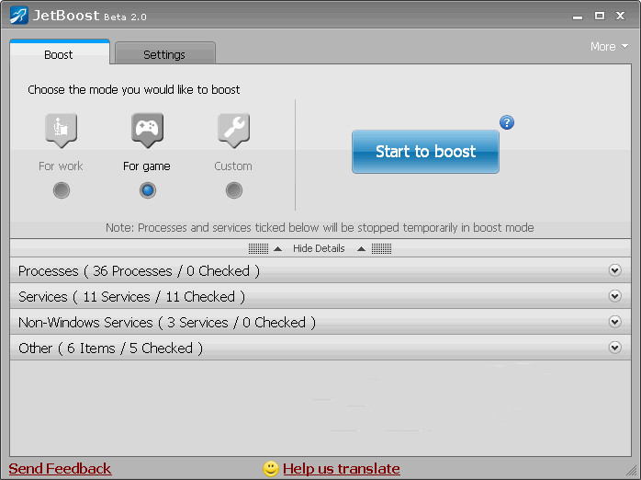Click Non-Windows Services (3 Services / 0 Checked) row
This screenshot has height=480, width=641.
320,322
